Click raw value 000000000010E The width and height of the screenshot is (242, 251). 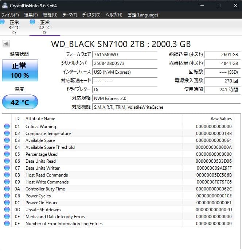[214, 196]
